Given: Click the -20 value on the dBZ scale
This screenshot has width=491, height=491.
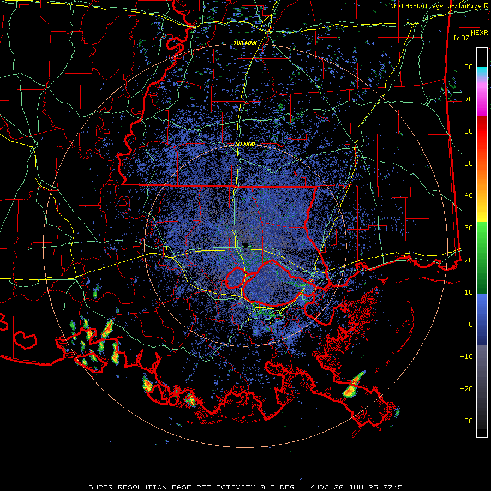Looking at the screenshot, I should 466,389.
